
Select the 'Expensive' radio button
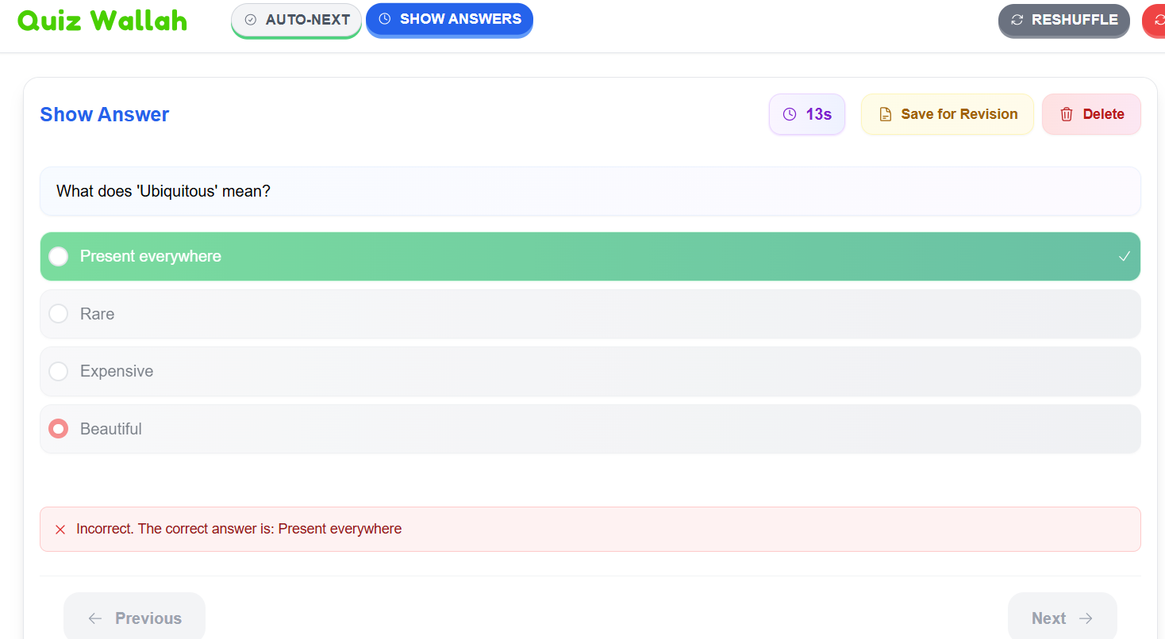pos(59,371)
